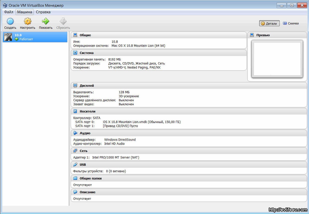
Task: Open the Справка help menu
Action: (x=43, y=12)
